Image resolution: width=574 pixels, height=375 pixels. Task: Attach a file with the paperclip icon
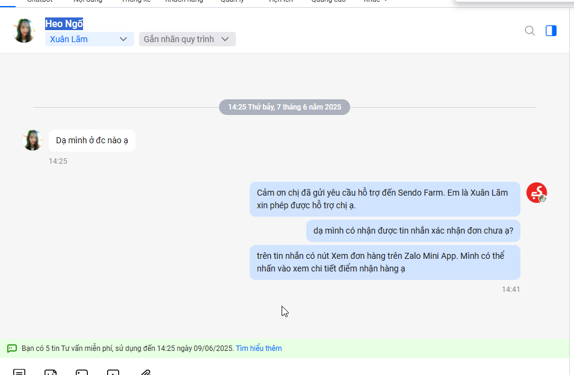point(146,372)
